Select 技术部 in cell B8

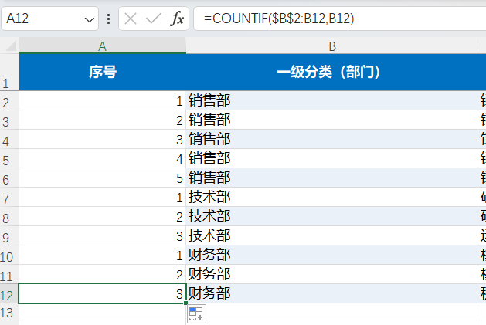point(332,216)
